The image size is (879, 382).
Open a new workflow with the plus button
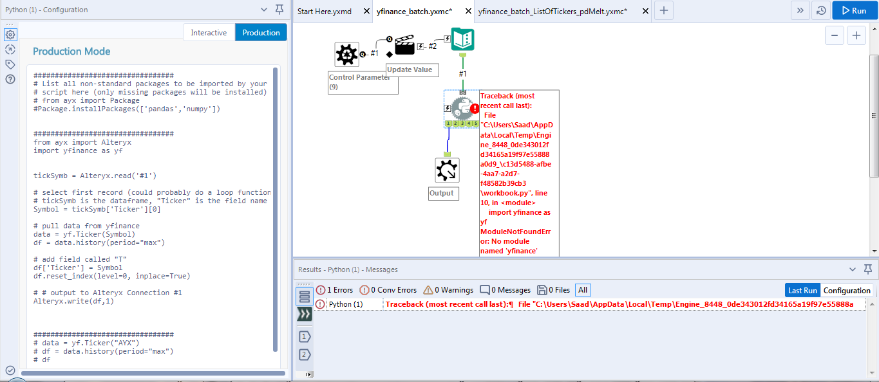pos(663,10)
